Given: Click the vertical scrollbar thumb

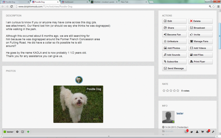Looking at the screenshot, I should click(x=220, y=36).
